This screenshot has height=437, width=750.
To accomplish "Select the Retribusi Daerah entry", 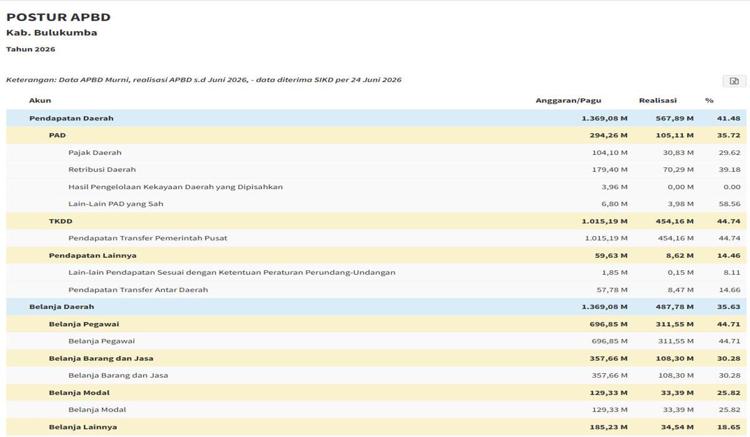I will pyautogui.click(x=376, y=170).
